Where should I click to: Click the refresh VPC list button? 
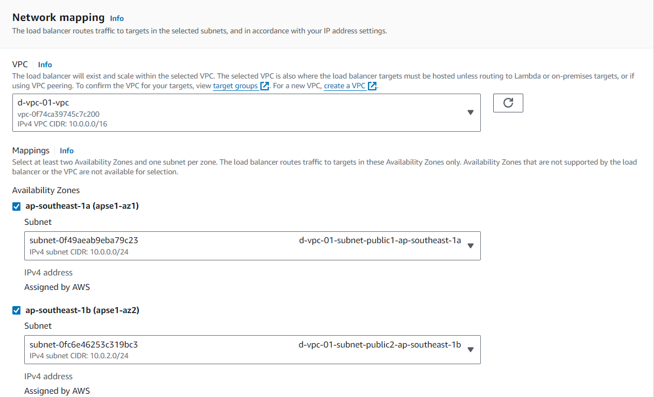[508, 103]
